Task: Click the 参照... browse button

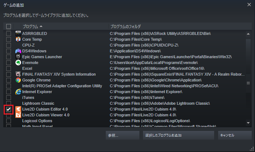Action: point(123,135)
